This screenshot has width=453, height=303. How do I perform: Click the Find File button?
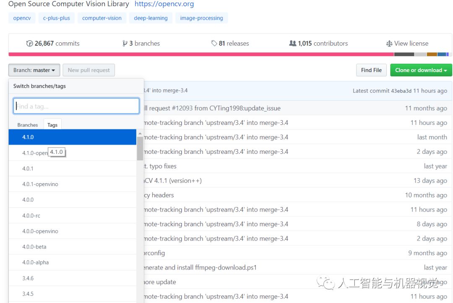(371, 70)
